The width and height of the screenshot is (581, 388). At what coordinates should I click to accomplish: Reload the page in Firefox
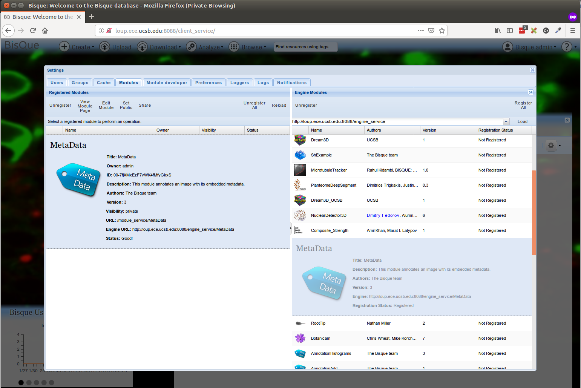(x=33, y=31)
